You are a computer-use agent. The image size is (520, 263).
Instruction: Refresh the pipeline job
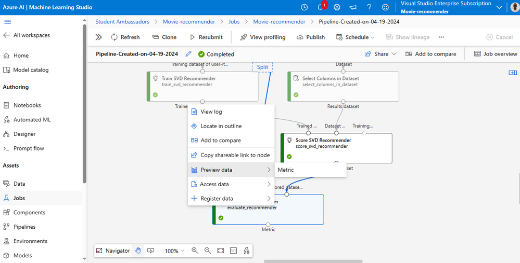(x=125, y=37)
